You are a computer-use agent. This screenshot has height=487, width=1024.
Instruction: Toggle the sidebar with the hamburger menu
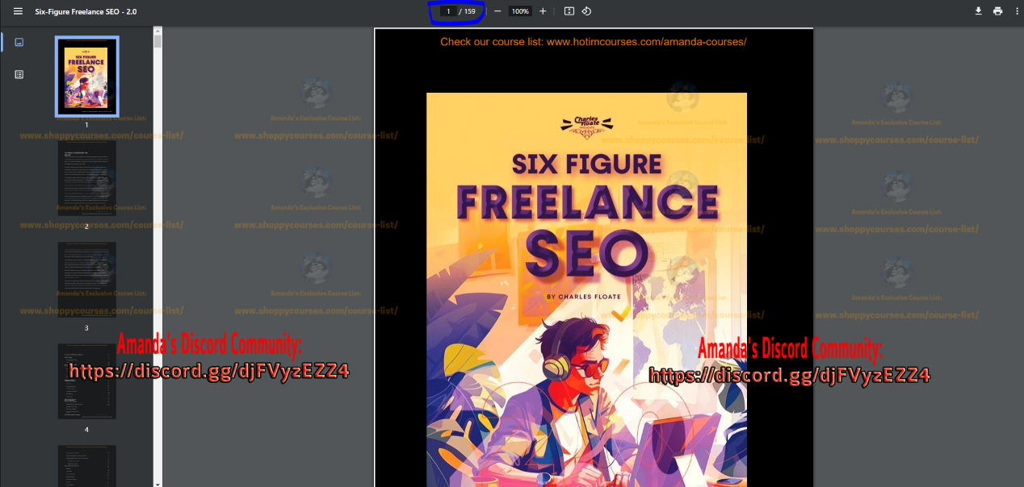point(18,11)
